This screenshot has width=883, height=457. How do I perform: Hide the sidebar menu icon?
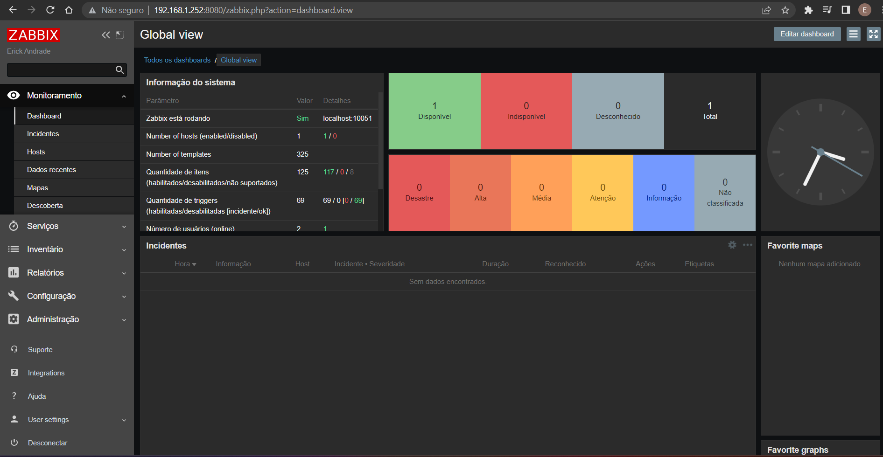[120, 35]
